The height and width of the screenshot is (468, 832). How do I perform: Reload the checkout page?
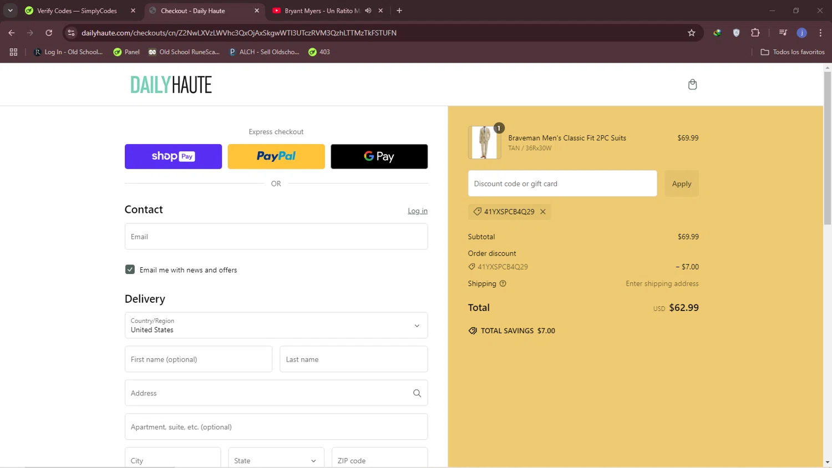pos(49,33)
